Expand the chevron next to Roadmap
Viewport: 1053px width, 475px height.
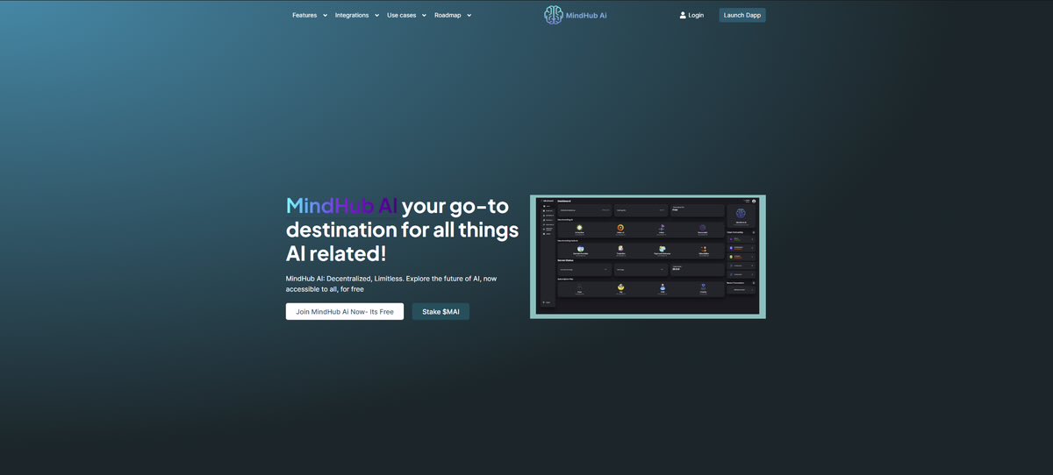[469, 16]
